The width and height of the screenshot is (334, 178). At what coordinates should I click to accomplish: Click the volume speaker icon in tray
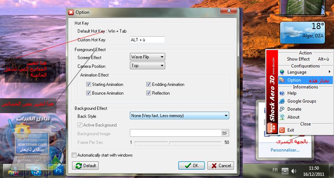(294, 171)
